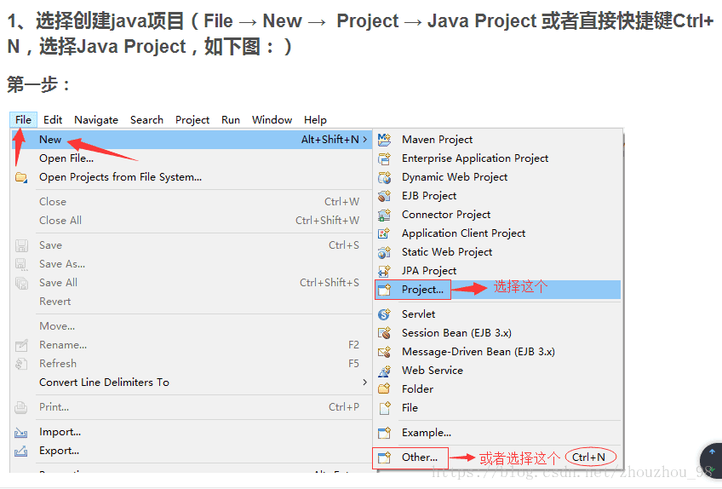This screenshot has height=489, width=722.
Task: Select New in the File menu
Action: coord(191,139)
